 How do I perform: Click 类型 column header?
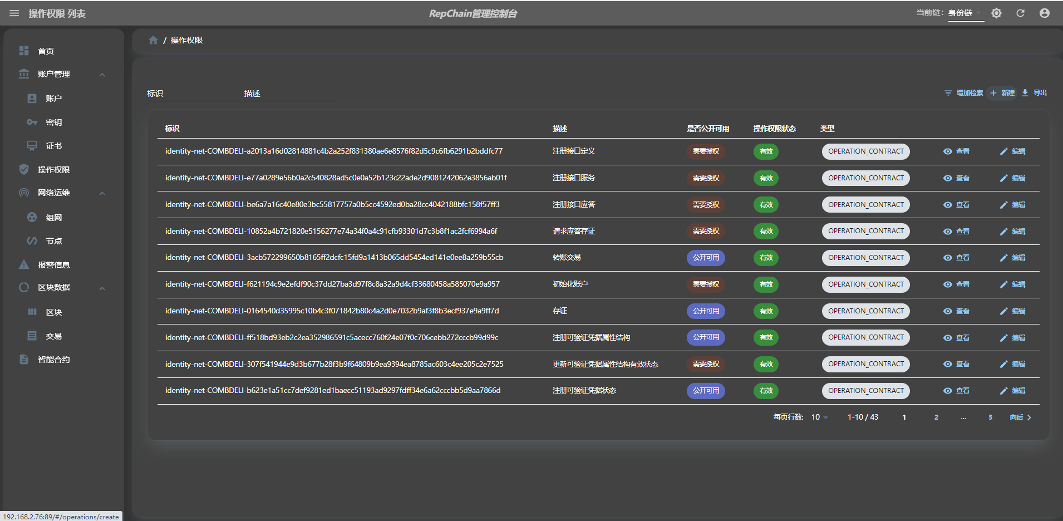click(827, 129)
